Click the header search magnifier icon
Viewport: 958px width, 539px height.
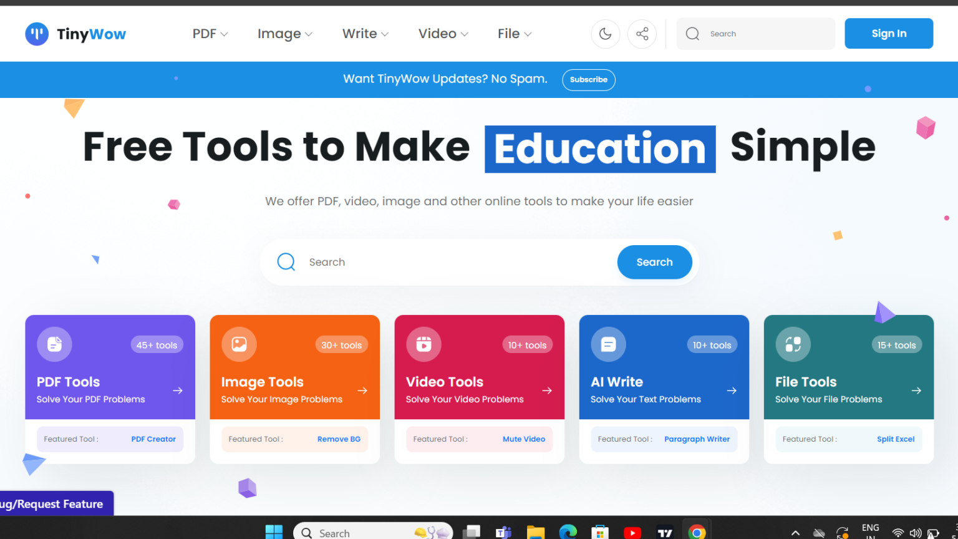pyautogui.click(x=692, y=34)
